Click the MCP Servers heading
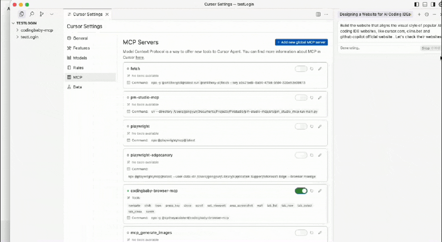 point(141,42)
